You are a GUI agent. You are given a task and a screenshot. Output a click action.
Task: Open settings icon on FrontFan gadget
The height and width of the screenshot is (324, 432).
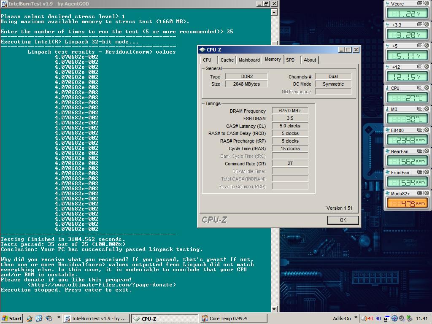[420, 172]
